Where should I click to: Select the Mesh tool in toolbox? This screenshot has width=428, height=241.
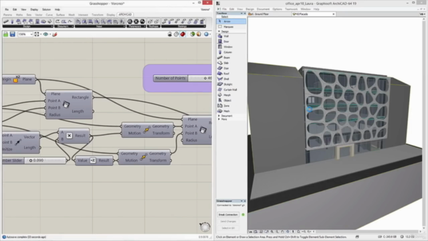[x=231, y=111]
